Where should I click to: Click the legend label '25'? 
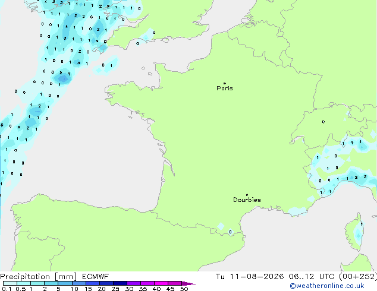tap(115, 289)
